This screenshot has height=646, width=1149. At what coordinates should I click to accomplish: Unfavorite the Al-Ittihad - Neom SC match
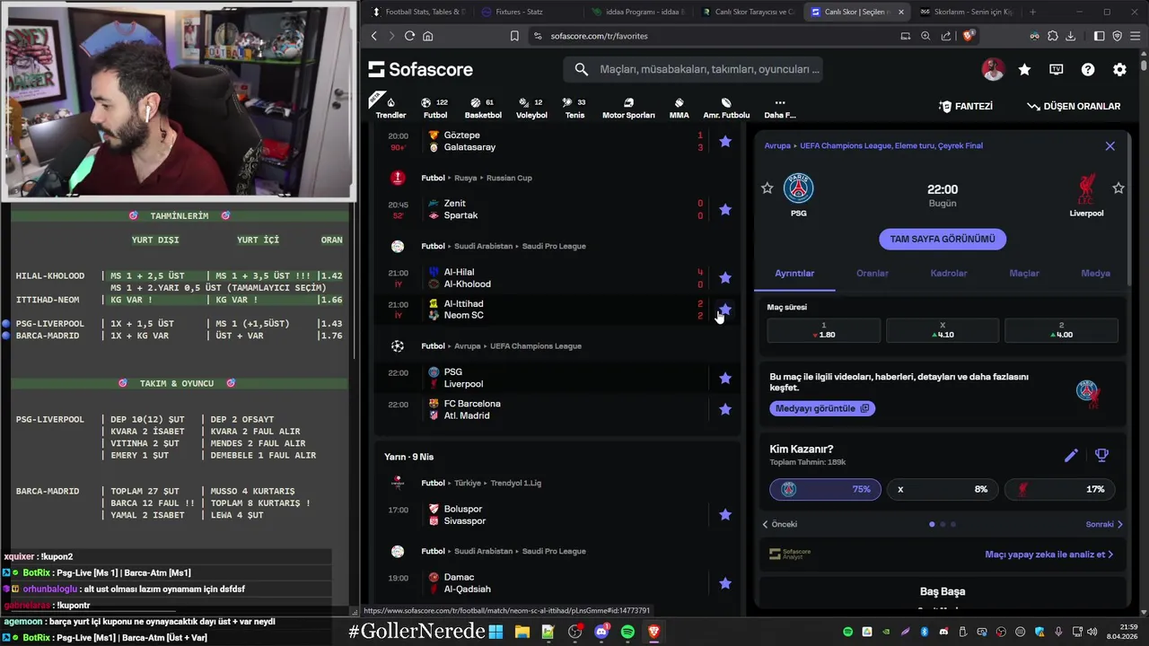(725, 310)
